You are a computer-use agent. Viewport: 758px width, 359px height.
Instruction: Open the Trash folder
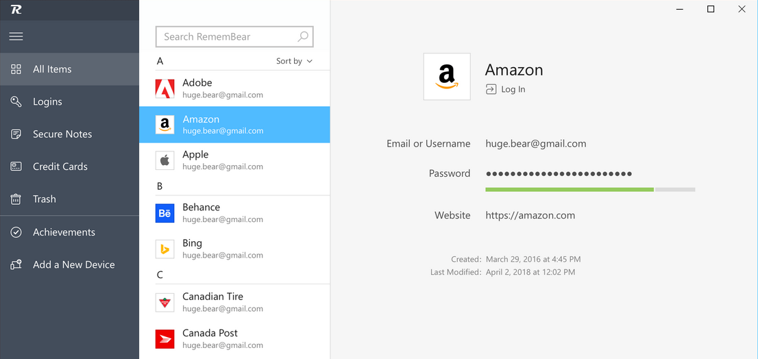coord(44,199)
